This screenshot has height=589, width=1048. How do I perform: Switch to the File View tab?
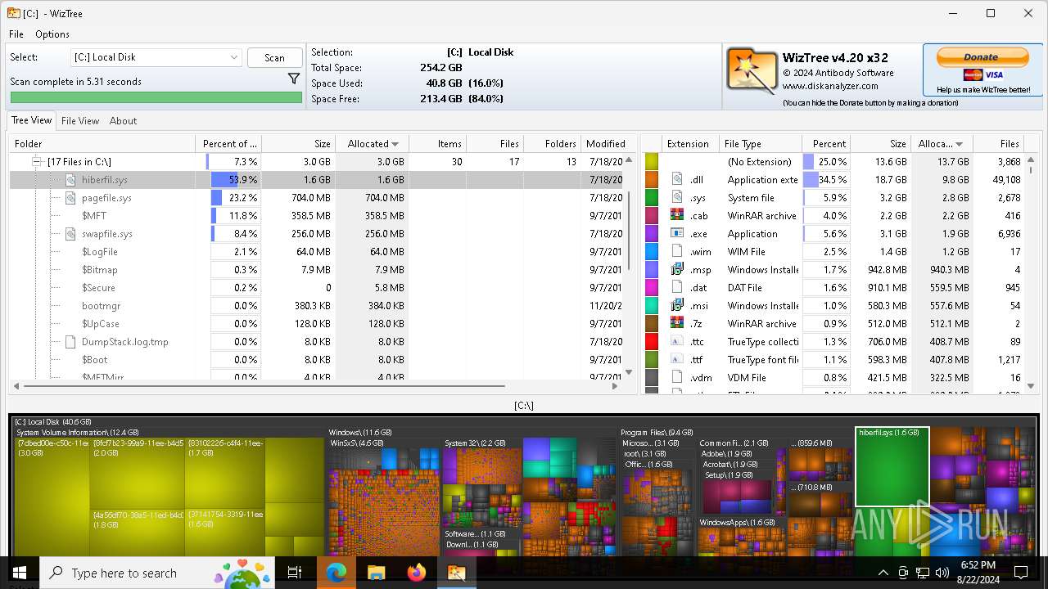coord(80,120)
